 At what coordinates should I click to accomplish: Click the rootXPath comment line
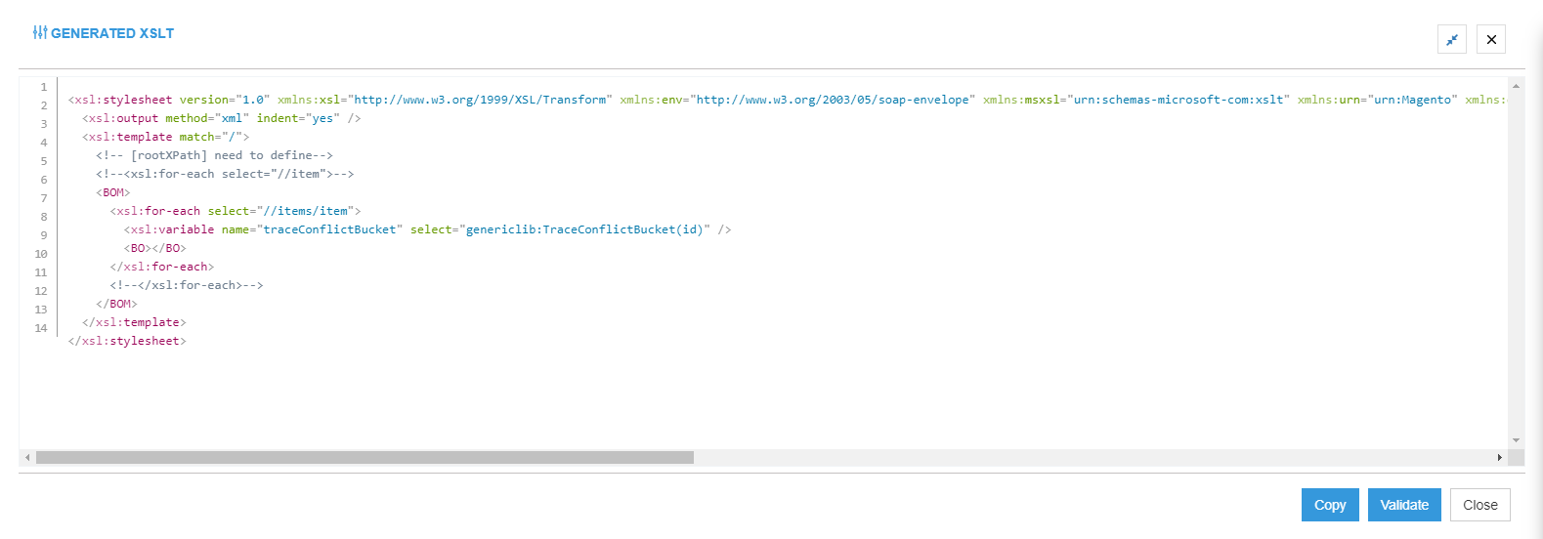point(214,155)
